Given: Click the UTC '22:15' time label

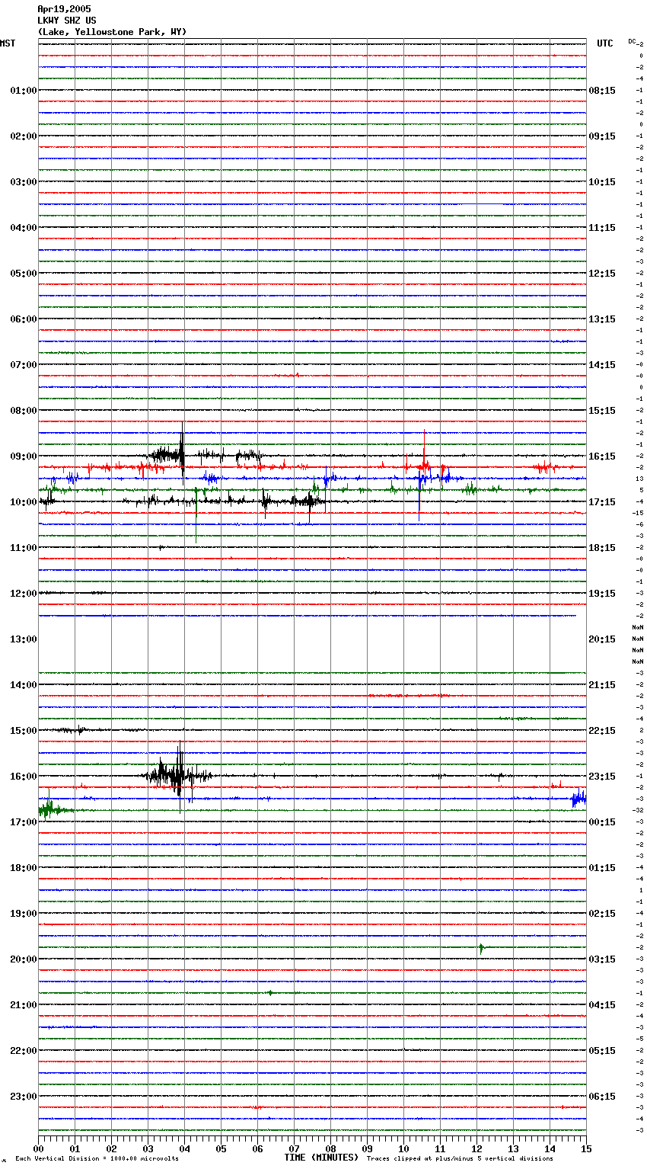Looking at the screenshot, I should (602, 731).
